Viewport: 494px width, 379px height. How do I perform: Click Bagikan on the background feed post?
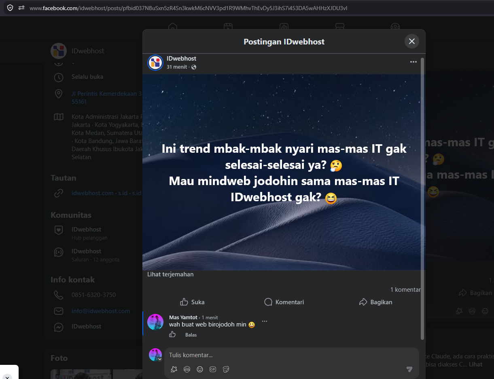click(x=476, y=293)
